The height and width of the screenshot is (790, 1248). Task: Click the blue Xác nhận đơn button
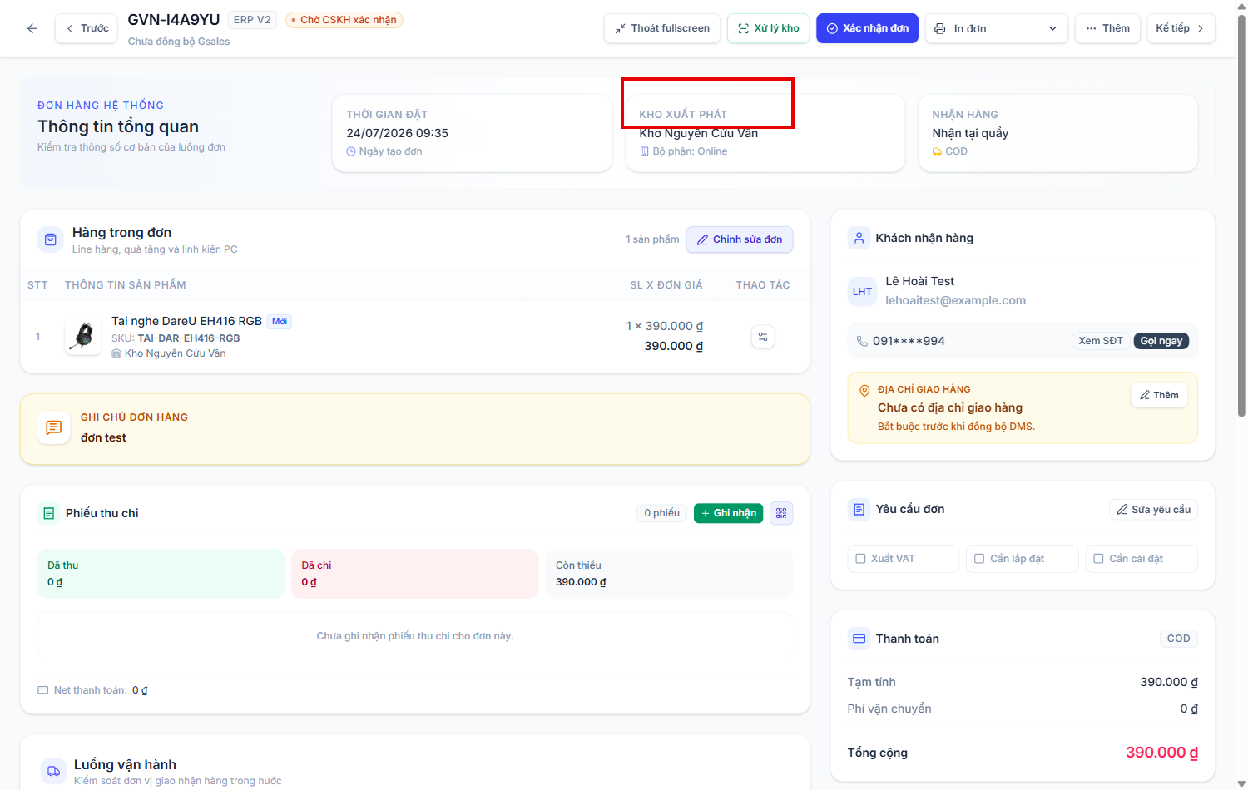867,28
